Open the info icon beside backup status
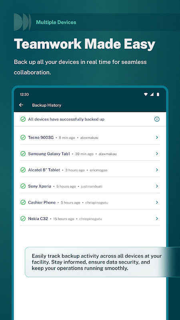This screenshot has width=180, height=320. [157, 119]
